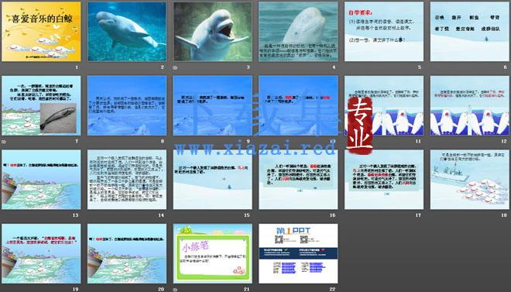
Task: Select slide 8 with the blue sky text
Action: click(x=127, y=105)
